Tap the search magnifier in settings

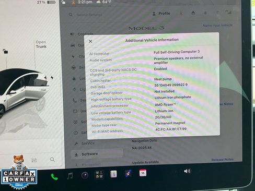click(71, 15)
